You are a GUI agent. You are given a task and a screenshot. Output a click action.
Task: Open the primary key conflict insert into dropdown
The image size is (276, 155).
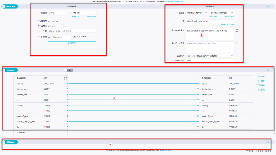click(210, 56)
